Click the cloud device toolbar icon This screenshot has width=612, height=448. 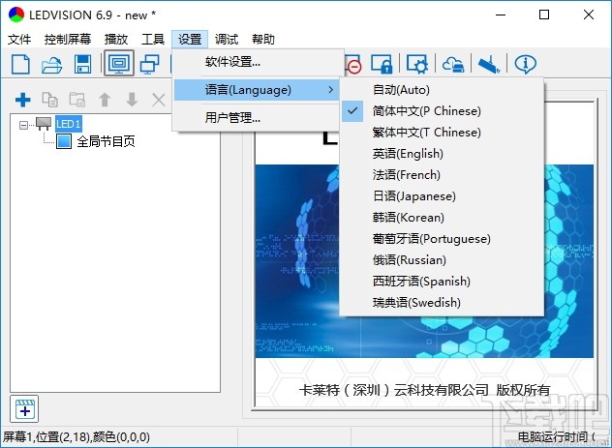[453, 64]
